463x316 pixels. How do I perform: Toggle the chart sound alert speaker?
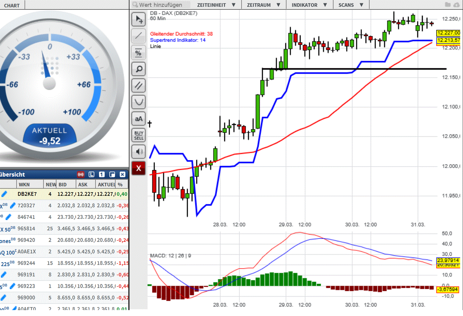(x=138, y=152)
